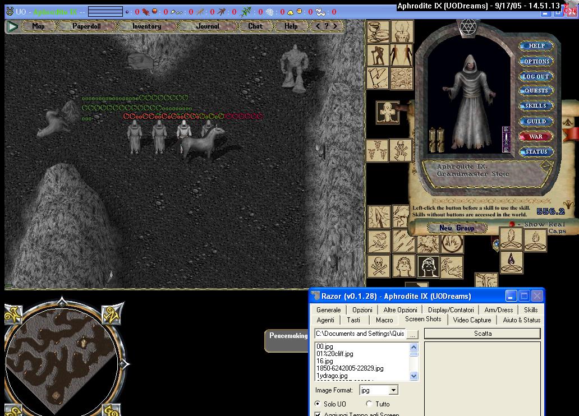
Task: Click the browse '...' button next to the path
Action: coord(412,334)
